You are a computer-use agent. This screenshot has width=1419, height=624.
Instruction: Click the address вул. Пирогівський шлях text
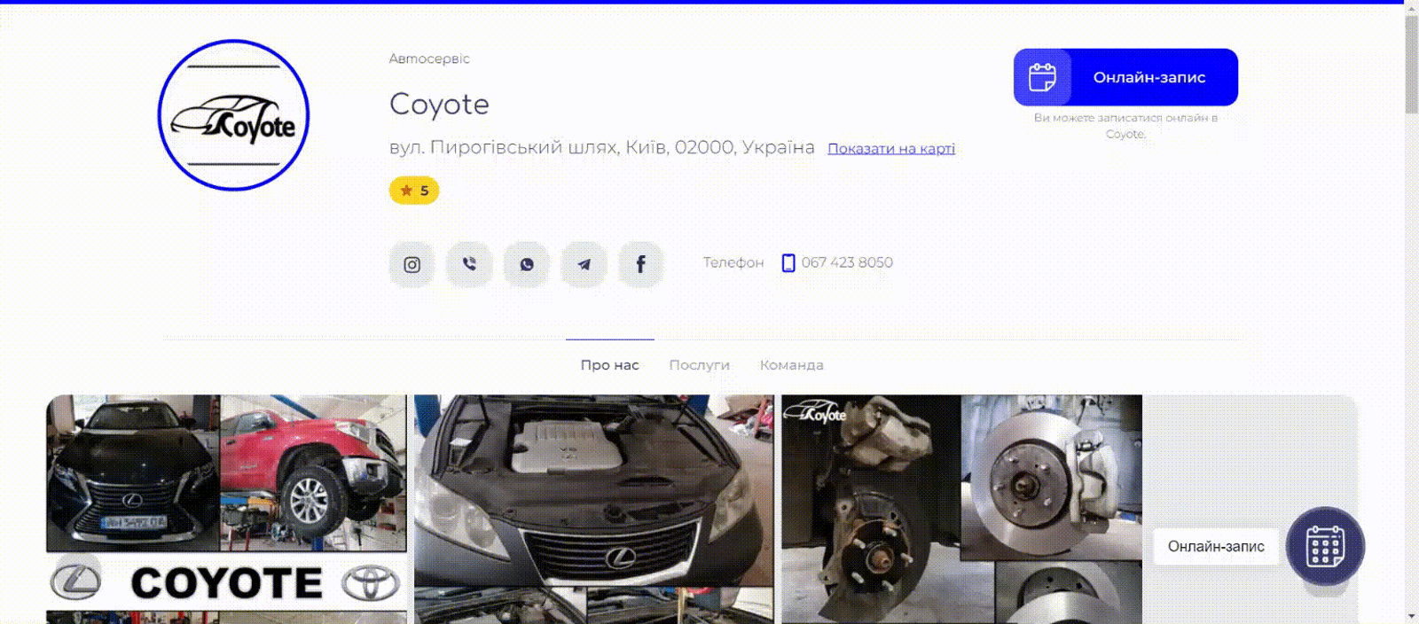click(601, 147)
